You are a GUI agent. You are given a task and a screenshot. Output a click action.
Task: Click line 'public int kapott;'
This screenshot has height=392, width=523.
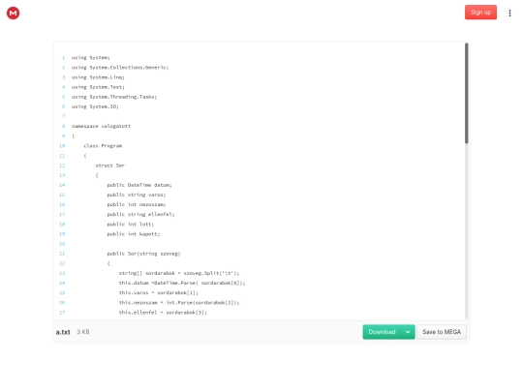(x=134, y=234)
